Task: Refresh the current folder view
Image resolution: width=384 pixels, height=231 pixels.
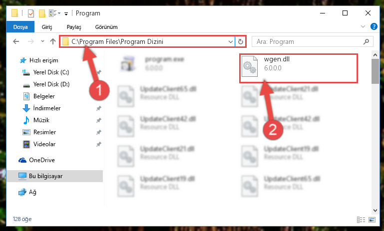Action: (x=241, y=41)
